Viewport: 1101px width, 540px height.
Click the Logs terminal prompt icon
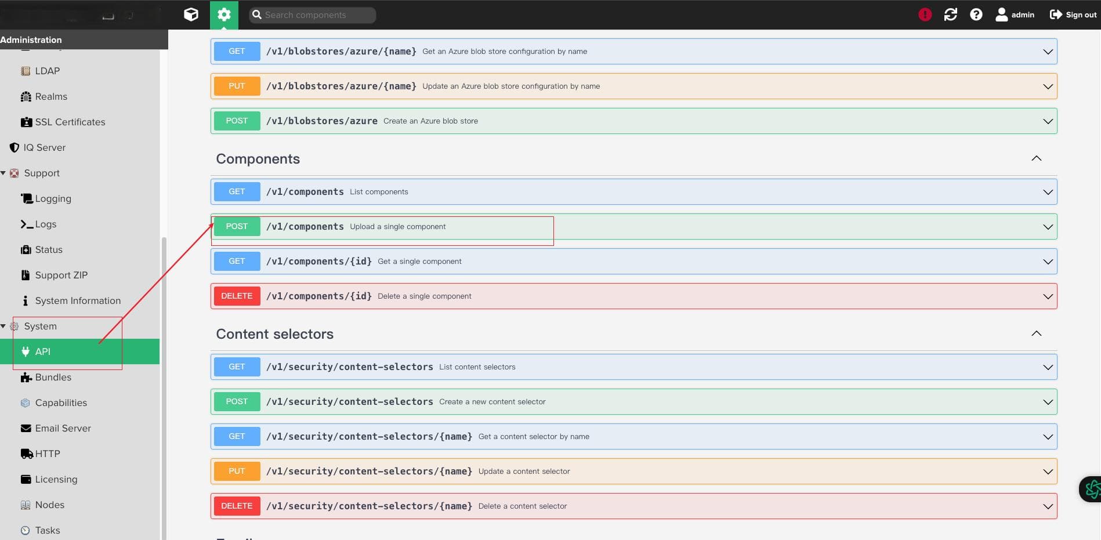coord(27,224)
